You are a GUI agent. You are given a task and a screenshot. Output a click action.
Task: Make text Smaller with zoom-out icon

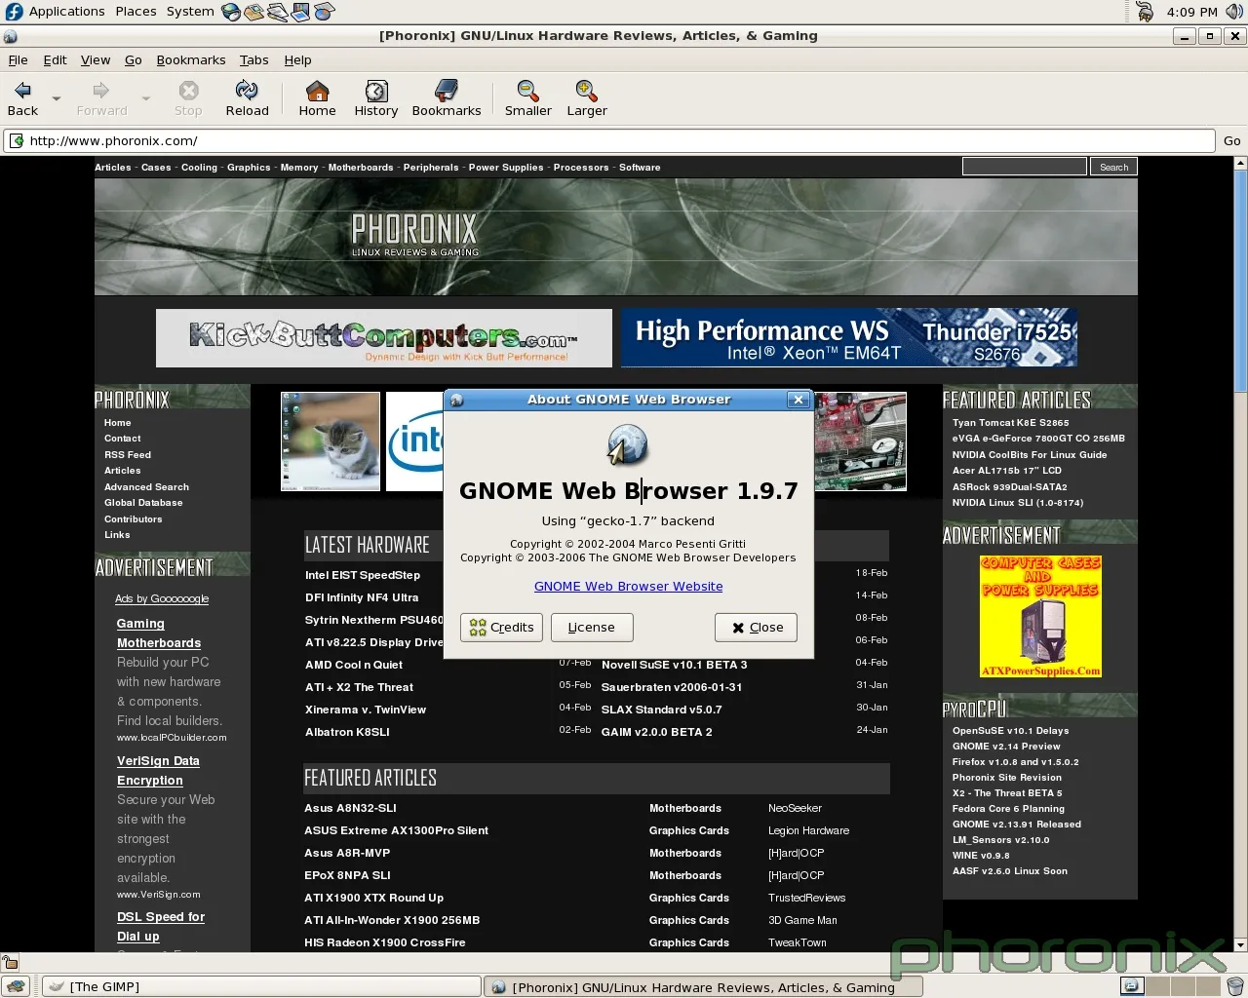pos(527,91)
